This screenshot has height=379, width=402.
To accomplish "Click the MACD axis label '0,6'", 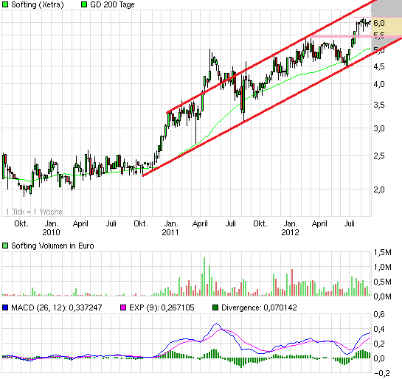I will coord(379,314).
